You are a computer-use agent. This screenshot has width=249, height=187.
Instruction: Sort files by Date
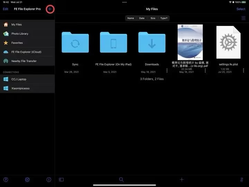point(142,18)
